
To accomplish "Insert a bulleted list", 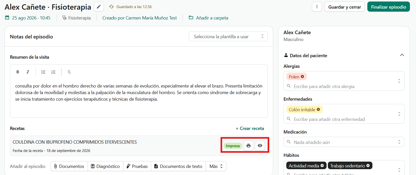I will coord(43,72).
